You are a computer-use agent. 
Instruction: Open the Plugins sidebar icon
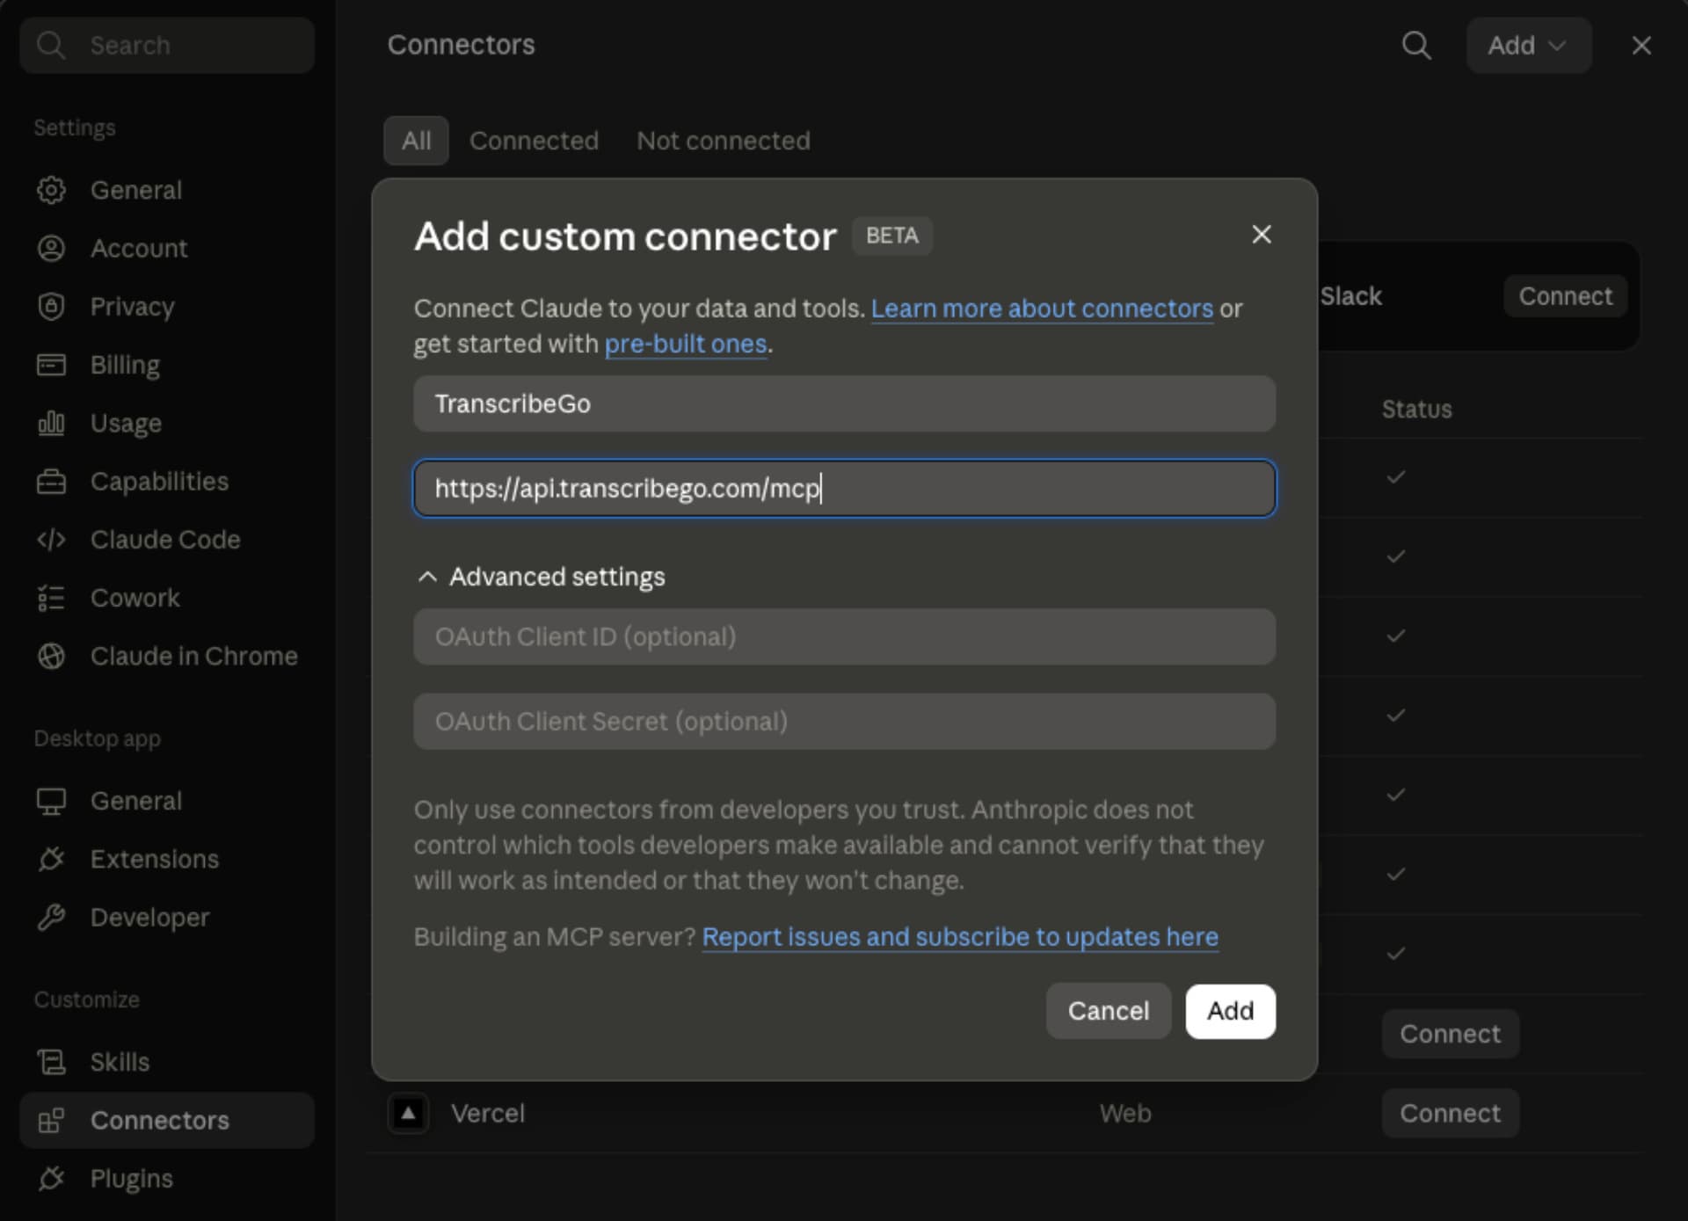[51, 1178]
